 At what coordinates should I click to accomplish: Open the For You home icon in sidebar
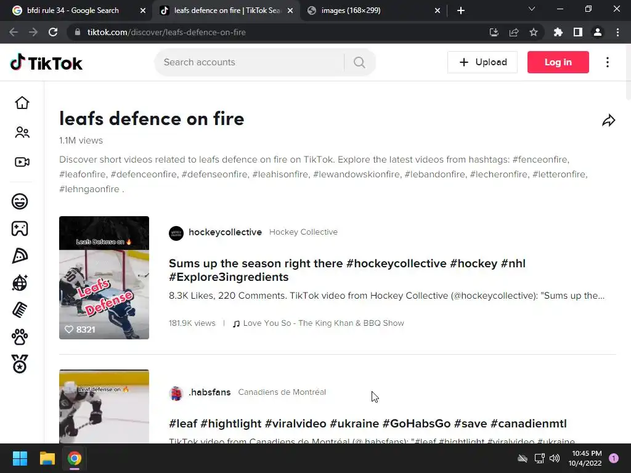coord(22,103)
